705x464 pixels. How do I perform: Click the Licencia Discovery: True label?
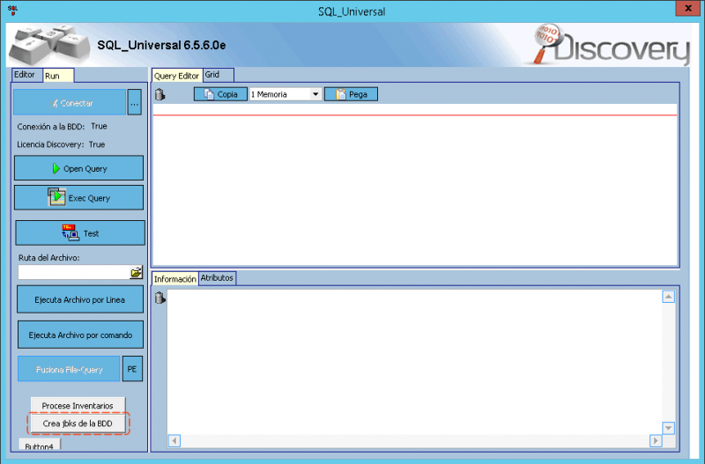pos(61,144)
